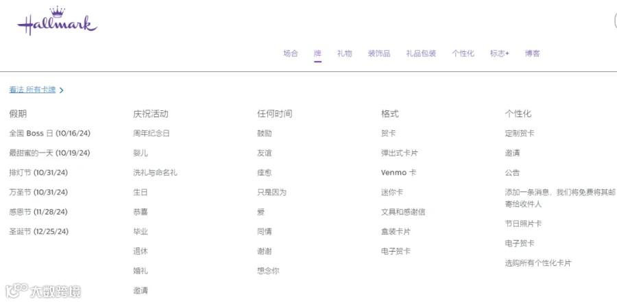
Task: Select 全国 Boss 日 (10/16/24)
Action: click(x=49, y=134)
